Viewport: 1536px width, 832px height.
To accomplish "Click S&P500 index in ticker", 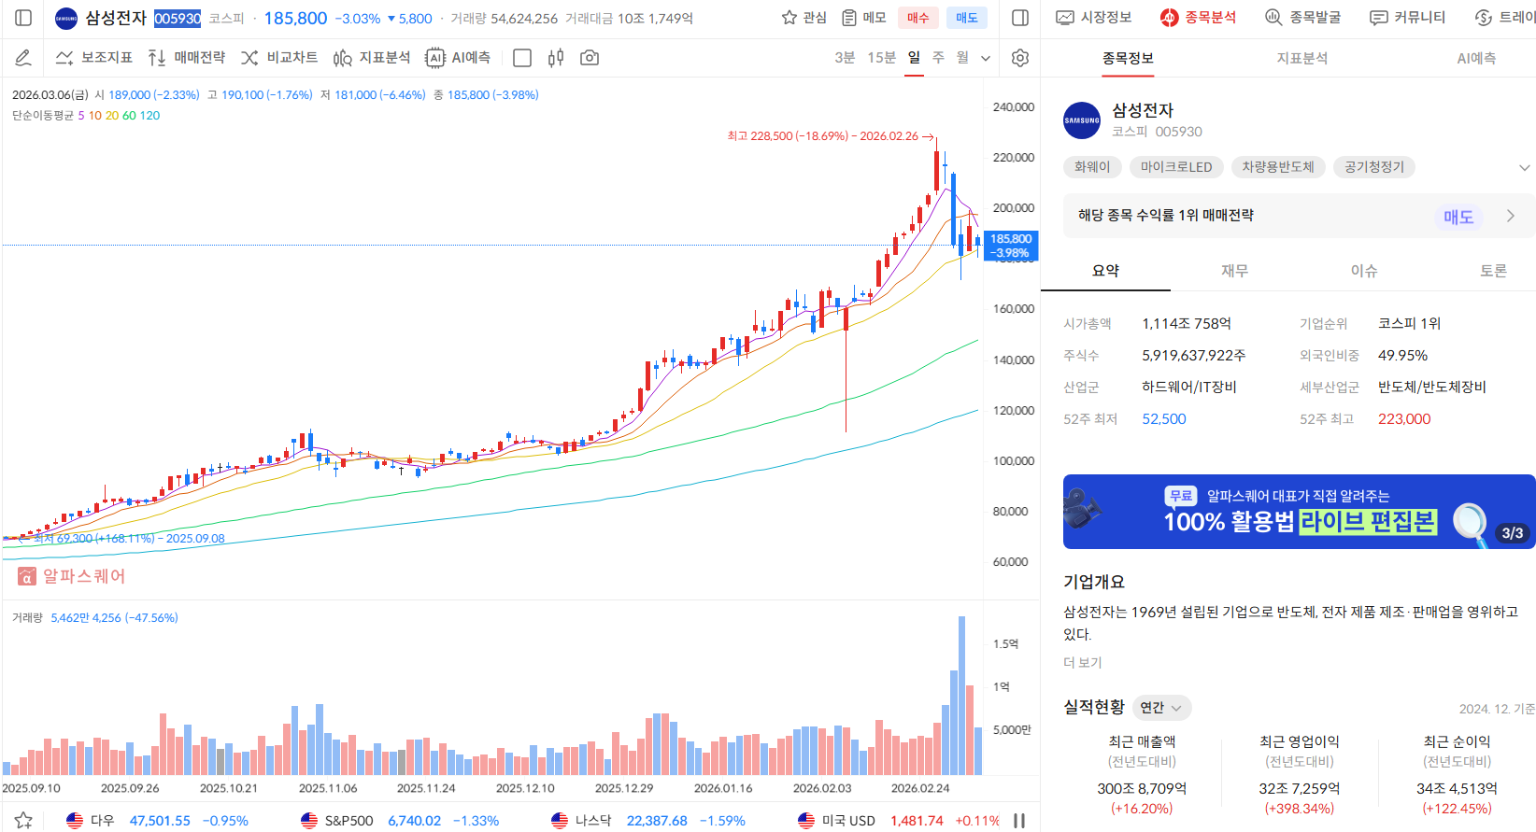I will point(400,821).
